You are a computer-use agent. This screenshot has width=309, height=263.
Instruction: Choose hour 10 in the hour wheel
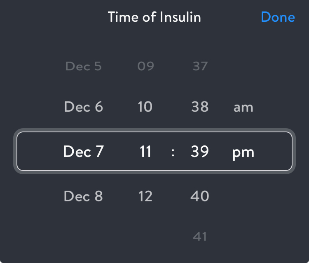tap(145, 107)
